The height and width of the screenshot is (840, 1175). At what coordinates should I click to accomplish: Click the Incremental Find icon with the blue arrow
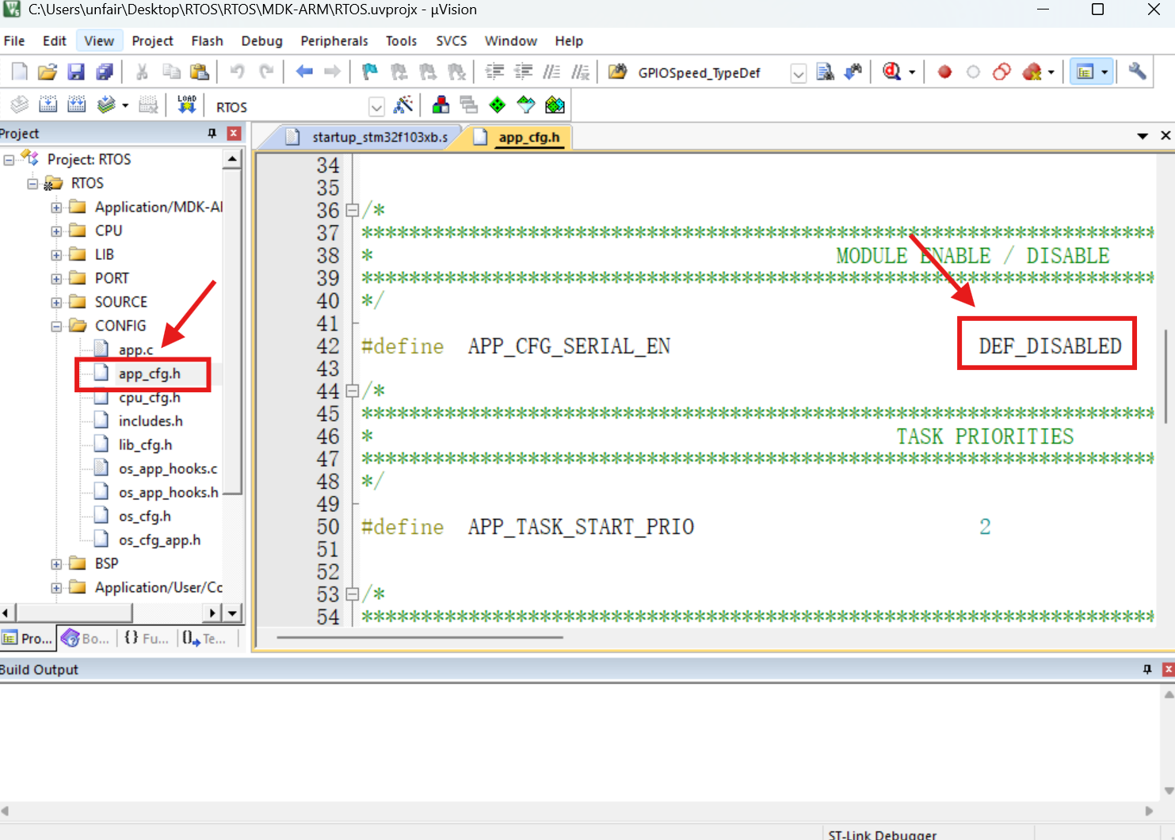tap(853, 72)
